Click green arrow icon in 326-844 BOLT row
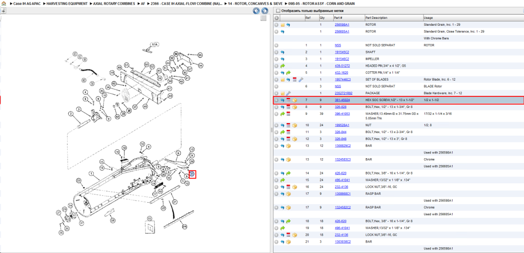This screenshot has height=253, width=524. click(x=282, y=132)
